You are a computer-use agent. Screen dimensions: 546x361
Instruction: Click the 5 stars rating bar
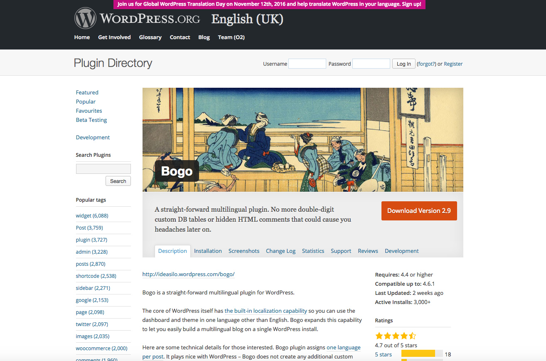(422, 354)
